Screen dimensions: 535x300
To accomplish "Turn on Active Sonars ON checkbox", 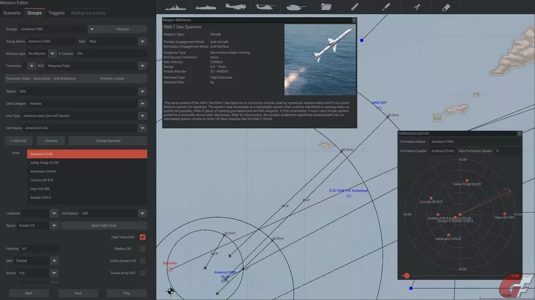I will (x=143, y=261).
